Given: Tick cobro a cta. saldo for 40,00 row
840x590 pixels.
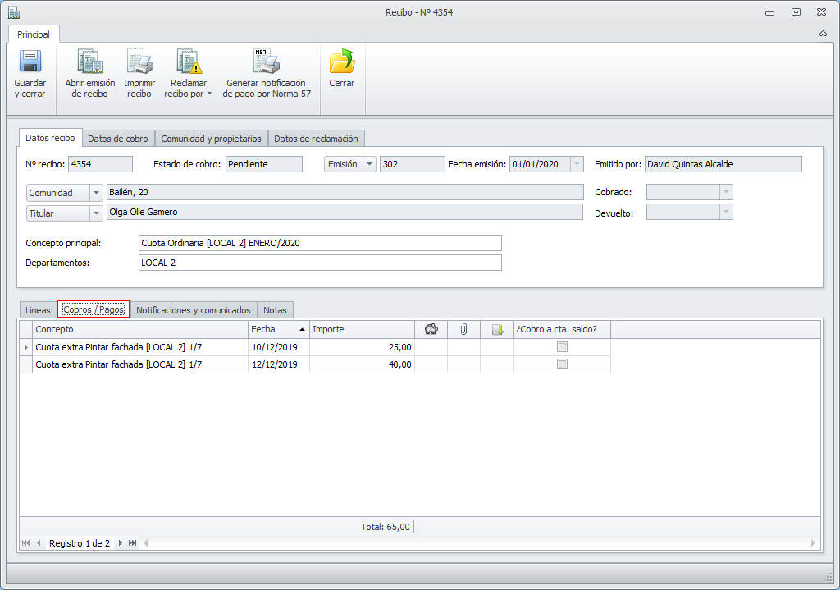Looking at the screenshot, I should coord(562,364).
